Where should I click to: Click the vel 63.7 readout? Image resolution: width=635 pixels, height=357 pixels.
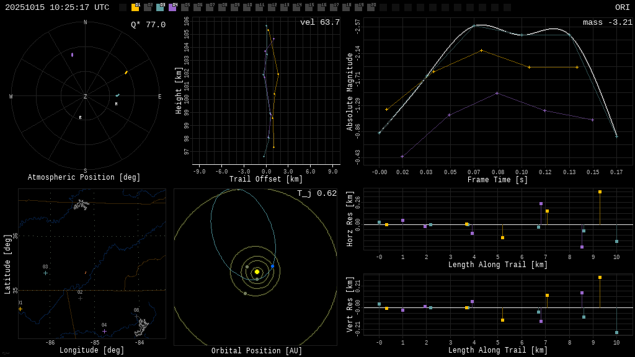(319, 22)
